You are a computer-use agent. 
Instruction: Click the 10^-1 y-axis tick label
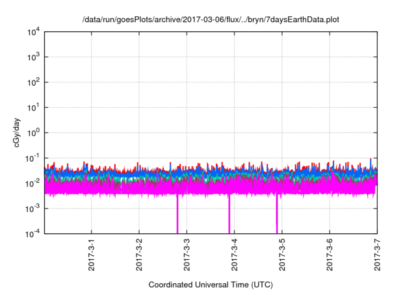pyautogui.click(x=32, y=158)
